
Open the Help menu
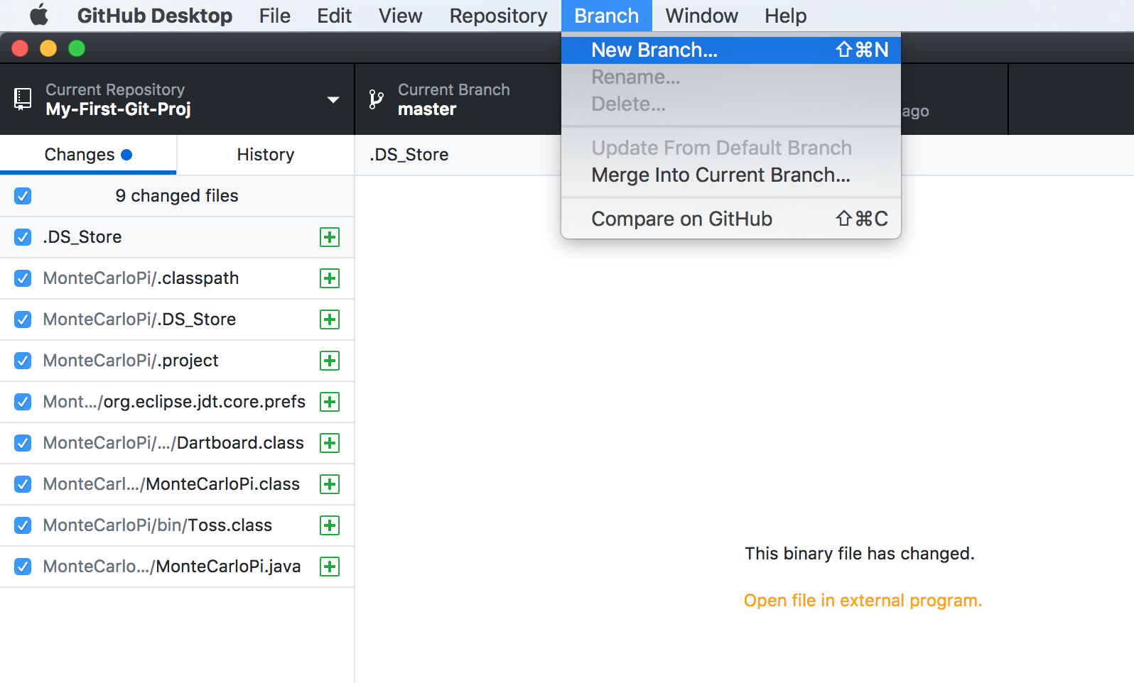coord(785,16)
